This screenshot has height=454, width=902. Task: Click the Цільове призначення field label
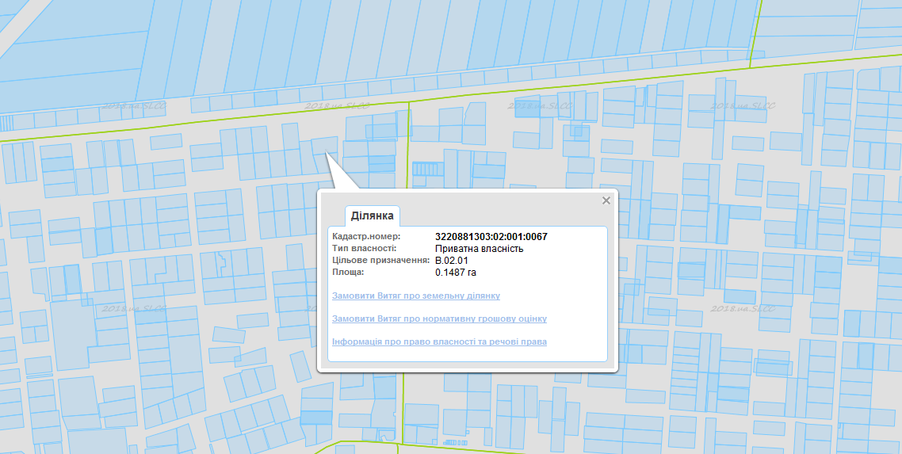point(380,260)
